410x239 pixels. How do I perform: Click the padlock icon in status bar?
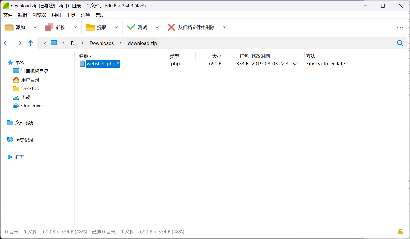point(400,231)
